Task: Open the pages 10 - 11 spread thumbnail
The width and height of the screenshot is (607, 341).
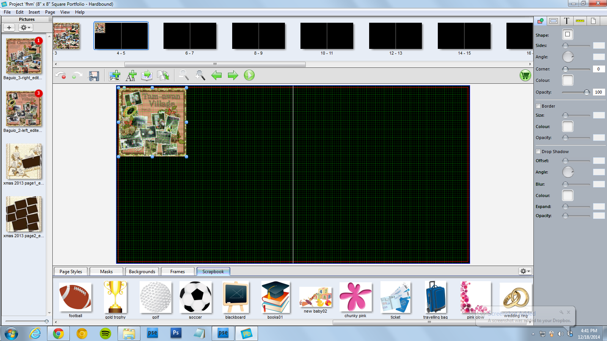Action: tap(327, 36)
